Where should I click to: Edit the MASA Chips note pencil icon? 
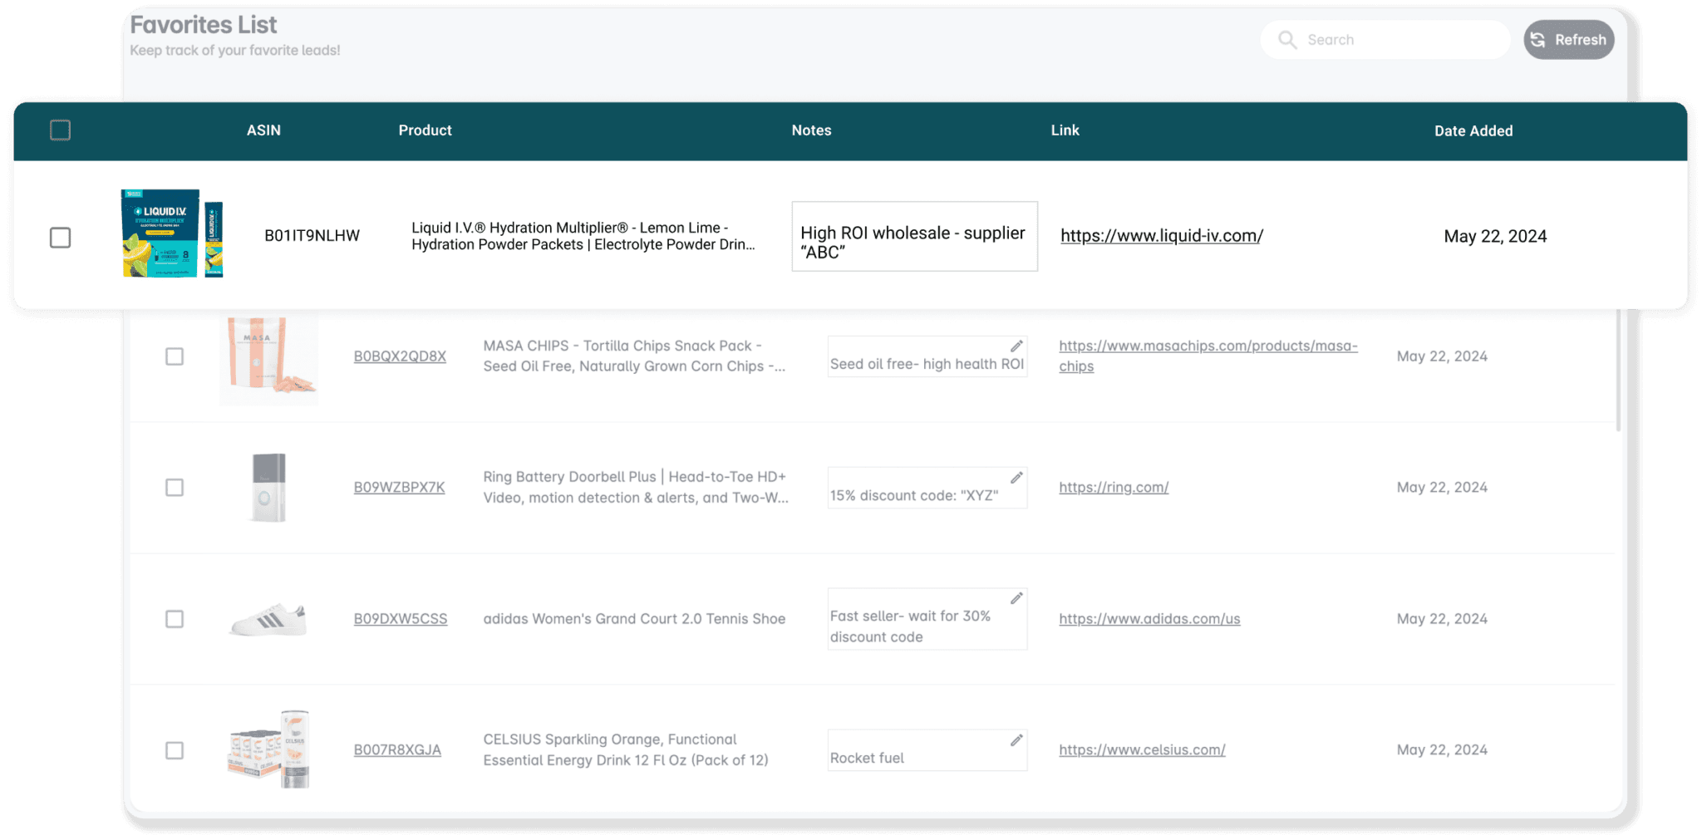pos(1016,346)
